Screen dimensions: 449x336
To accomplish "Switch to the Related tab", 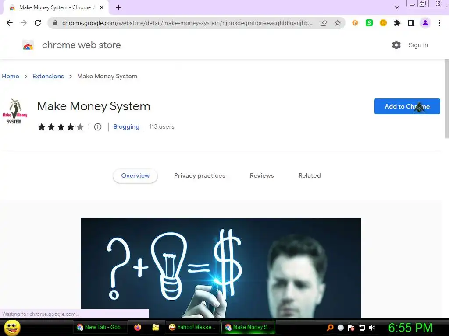I will [310, 176].
